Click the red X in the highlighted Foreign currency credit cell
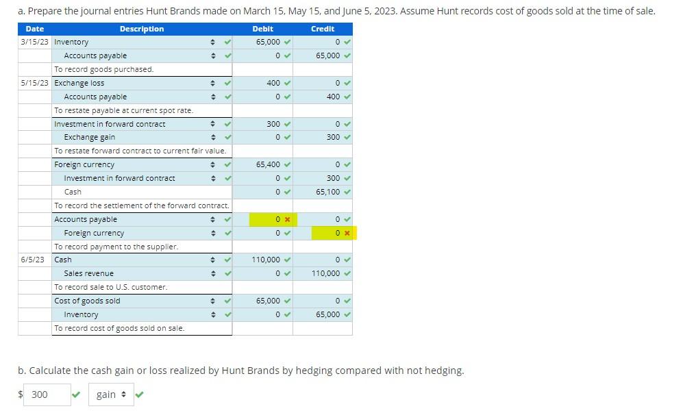Screen dimensions: 683x413 tap(345, 233)
